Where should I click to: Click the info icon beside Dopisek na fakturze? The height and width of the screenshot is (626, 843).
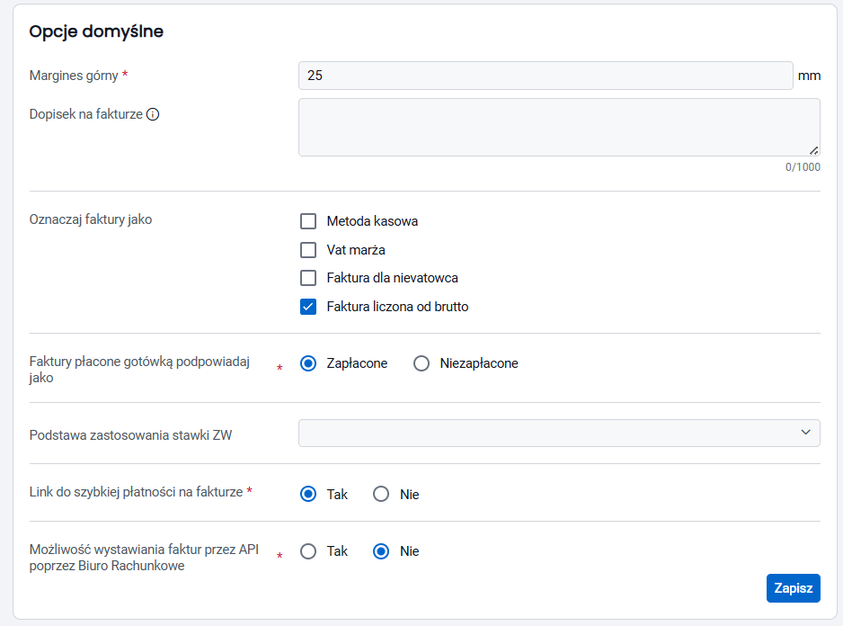[x=153, y=114]
